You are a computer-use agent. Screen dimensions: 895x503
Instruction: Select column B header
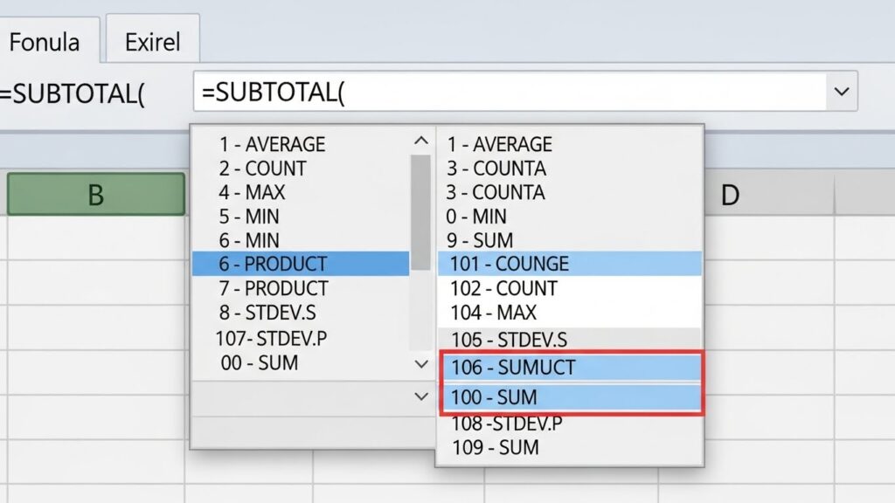click(96, 195)
